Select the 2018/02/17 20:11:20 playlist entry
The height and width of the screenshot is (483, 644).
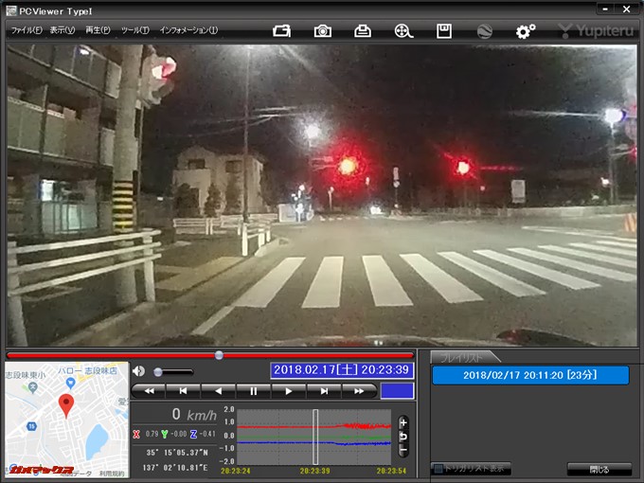click(x=530, y=375)
